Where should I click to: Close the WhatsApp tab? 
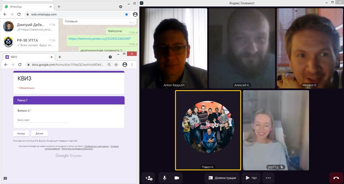click(51, 7)
